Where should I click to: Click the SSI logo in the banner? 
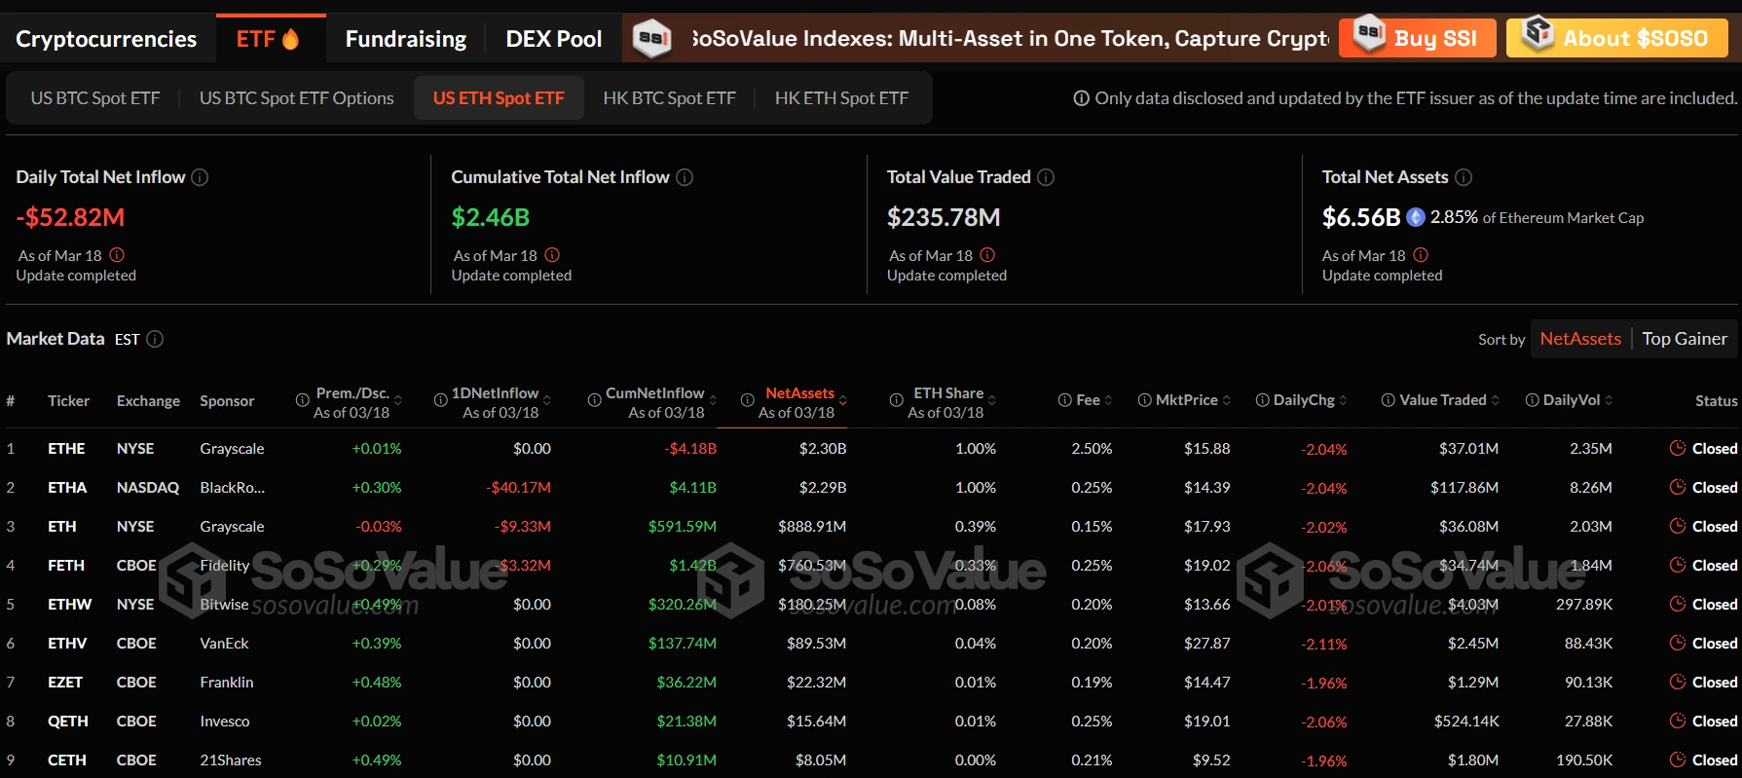(651, 39)
